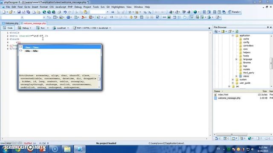The height and width of the screenshot is (153, 273).
Task: Expand the system folder node
Action: point(232,79)
